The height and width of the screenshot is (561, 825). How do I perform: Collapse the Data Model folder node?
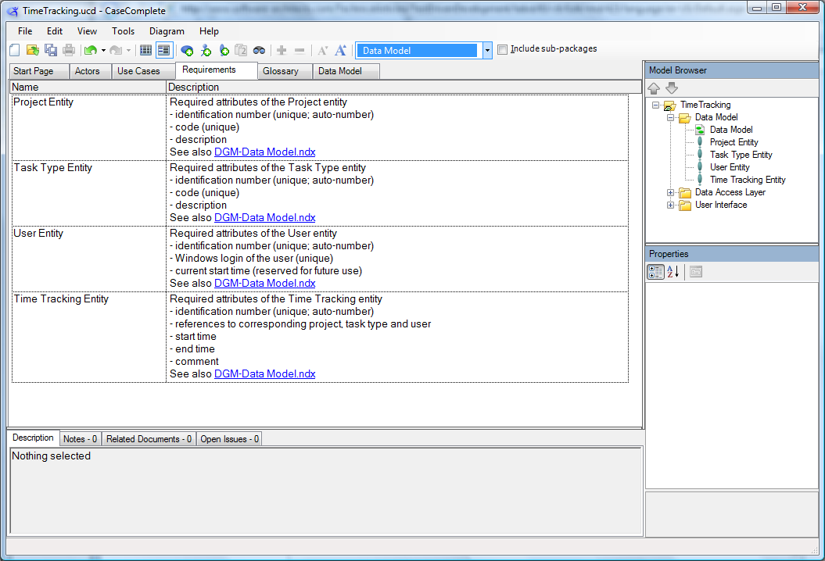(x=670, y=118)
